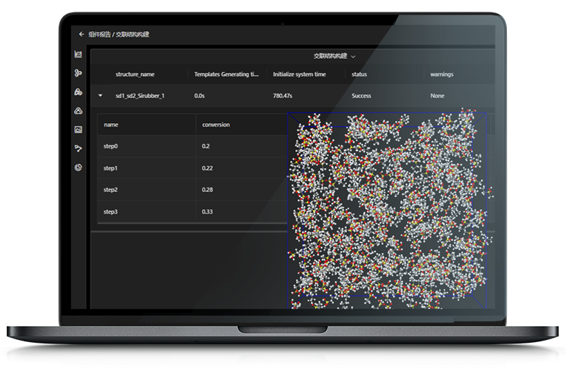Image resolution: width=566 pixels, height=380 pixels.
Task: Click the back arrow in the header
Action: 82,34
